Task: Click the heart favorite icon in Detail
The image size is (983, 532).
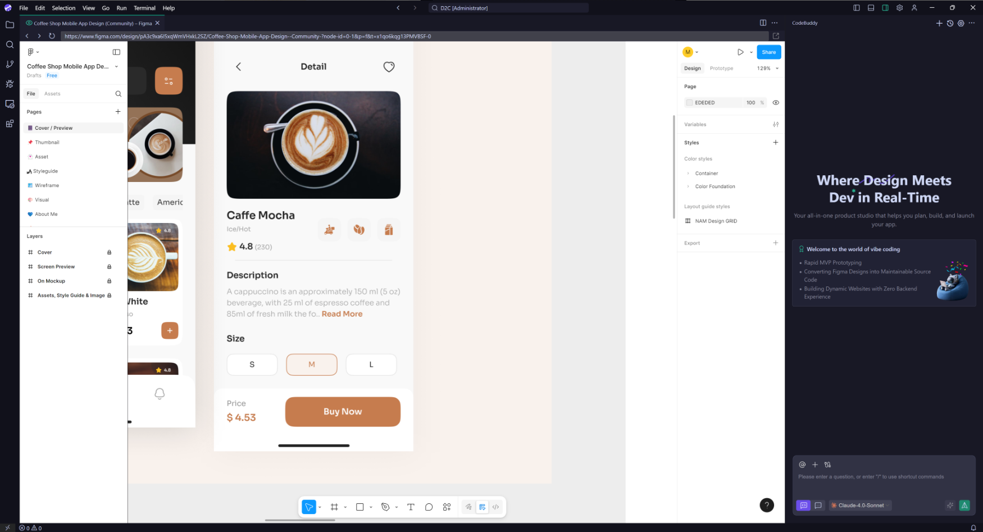Action: (389, 67)
